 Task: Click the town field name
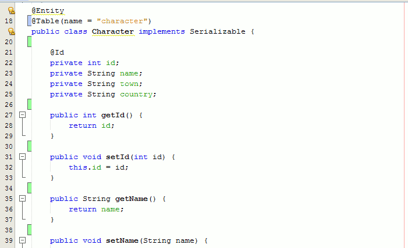tap(129, 84)
